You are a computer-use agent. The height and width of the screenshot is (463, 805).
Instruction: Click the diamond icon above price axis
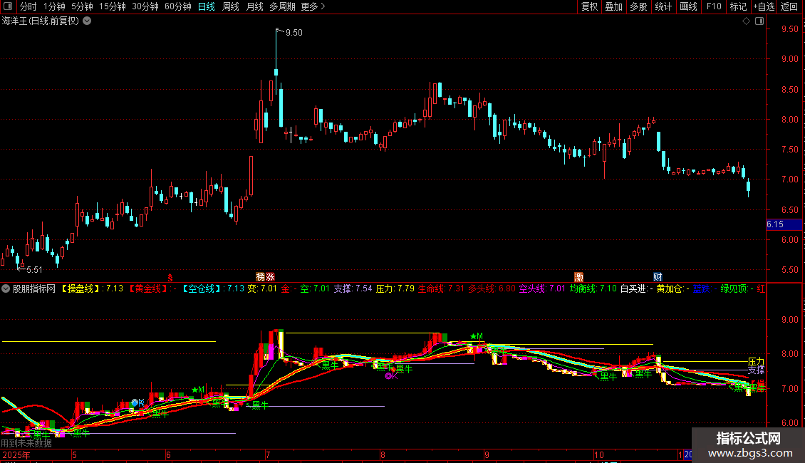pos(746,21)
